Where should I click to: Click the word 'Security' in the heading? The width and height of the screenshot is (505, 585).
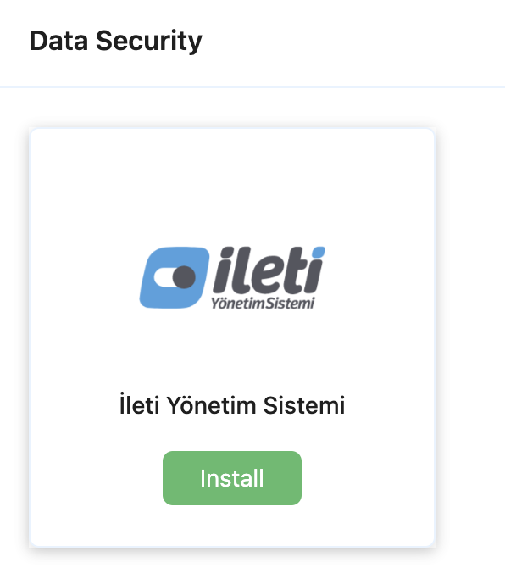click(x=149, y=41)
